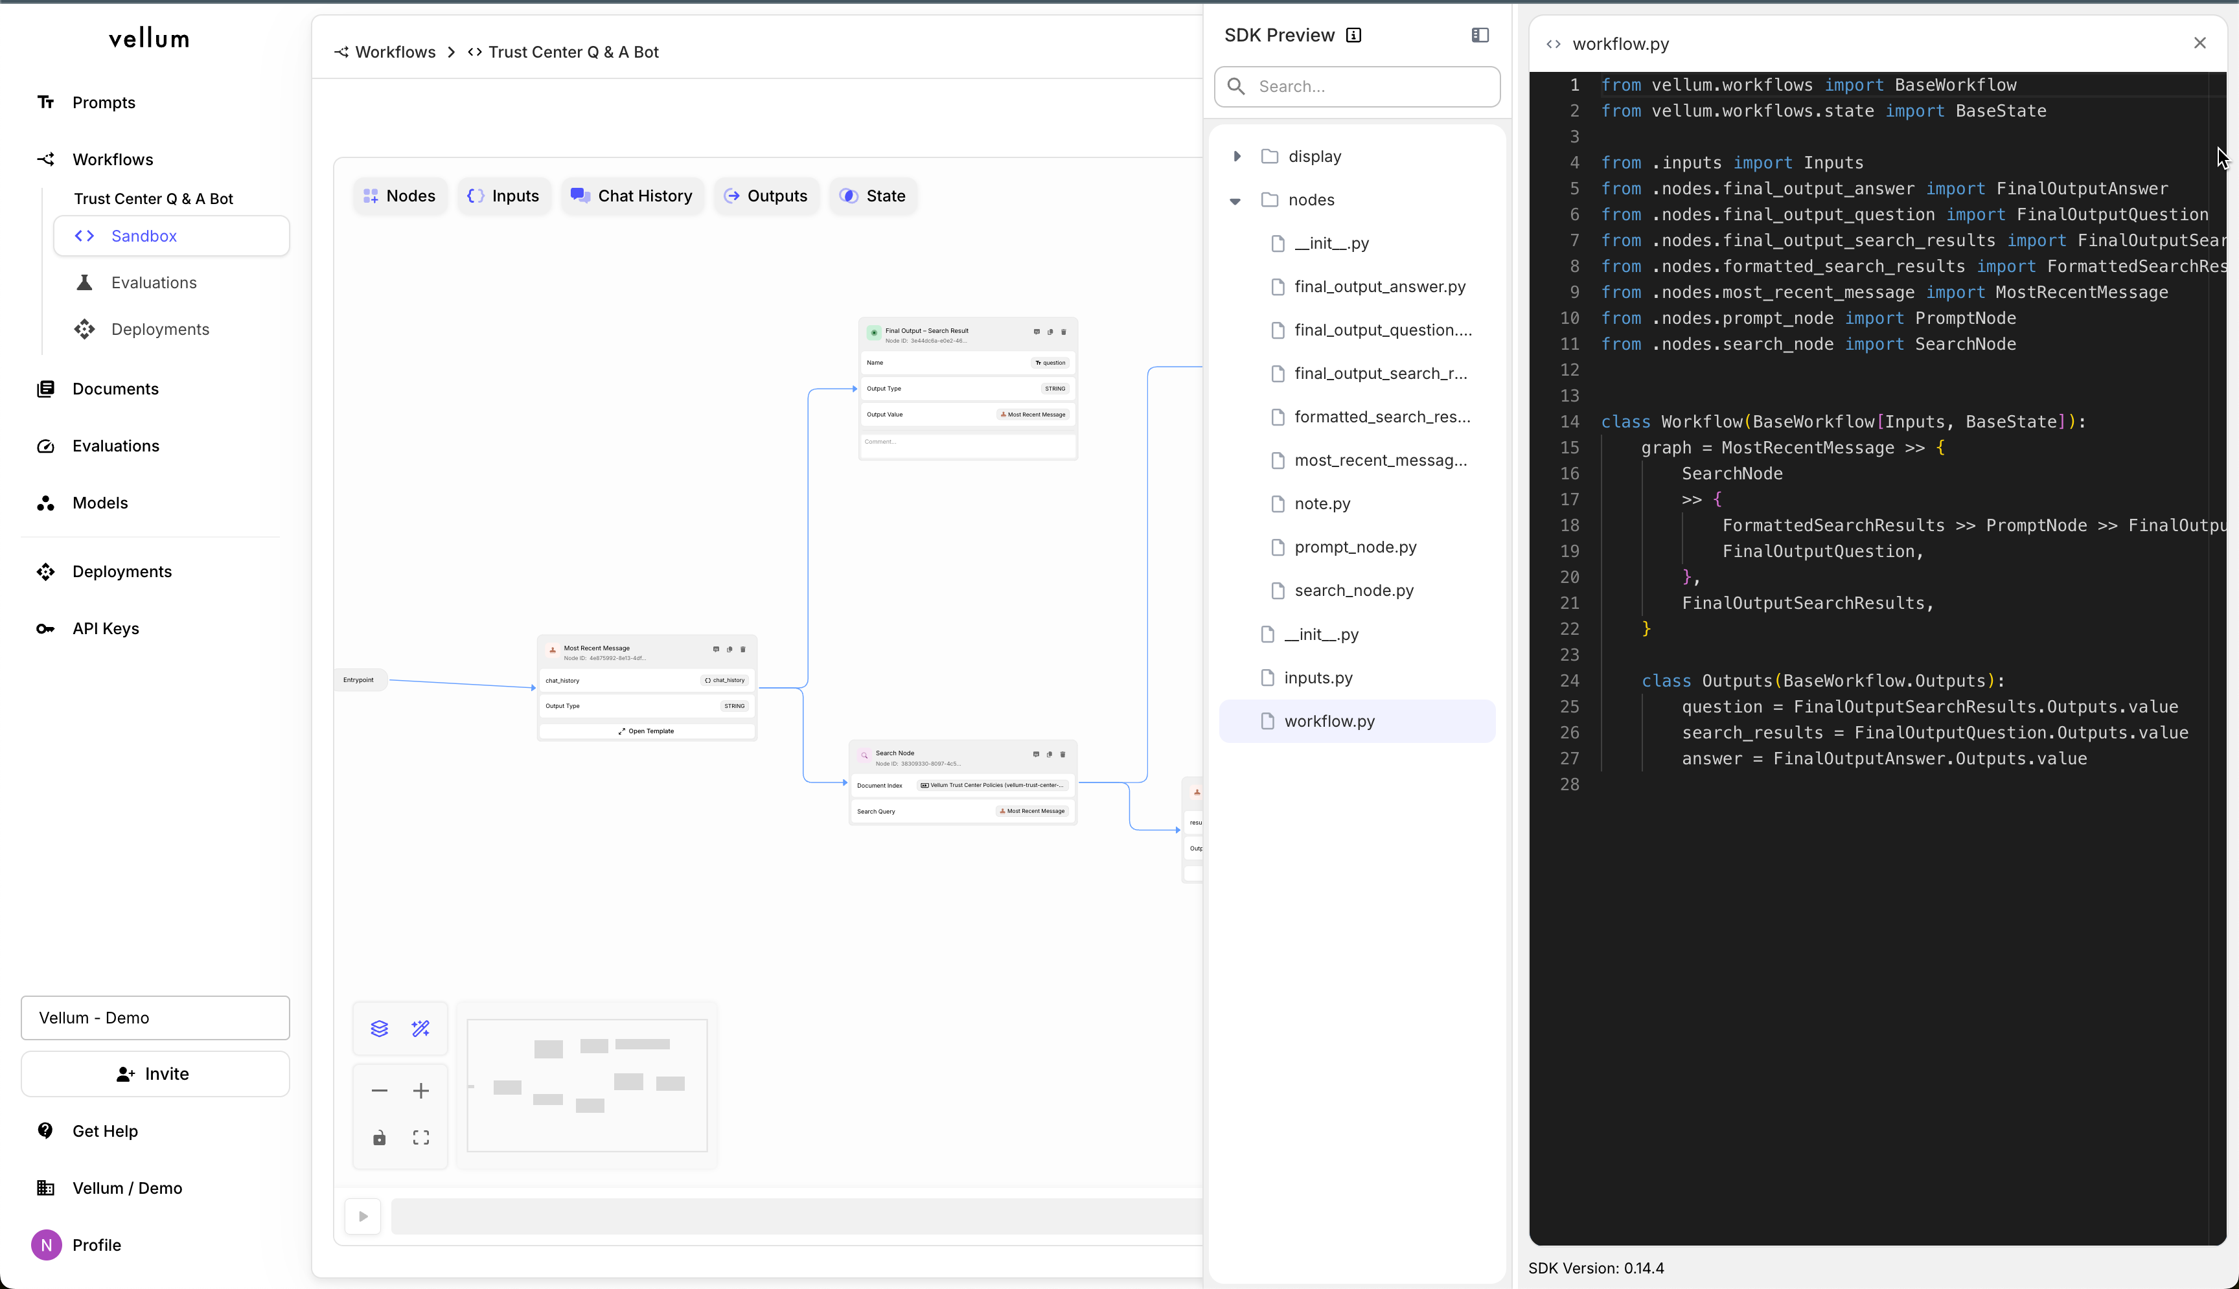Select the Outputs tab

pyautogui.click(x=766, y=196)
